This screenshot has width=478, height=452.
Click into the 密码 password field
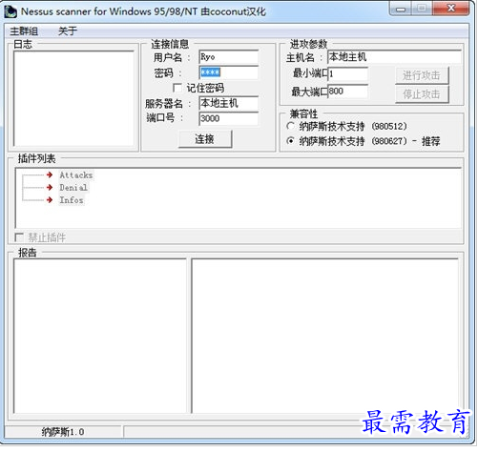[228, 72]
